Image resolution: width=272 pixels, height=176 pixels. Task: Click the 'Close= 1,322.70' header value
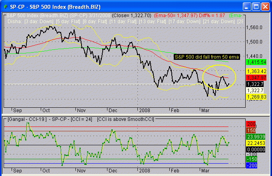point(132,16)
